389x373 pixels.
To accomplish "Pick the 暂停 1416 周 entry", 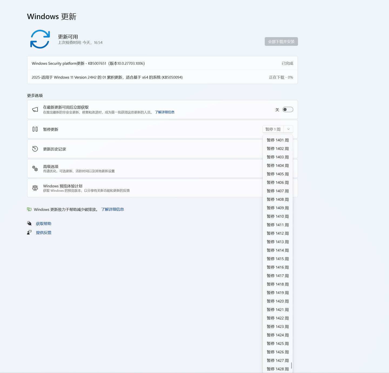I will point(278,267).
